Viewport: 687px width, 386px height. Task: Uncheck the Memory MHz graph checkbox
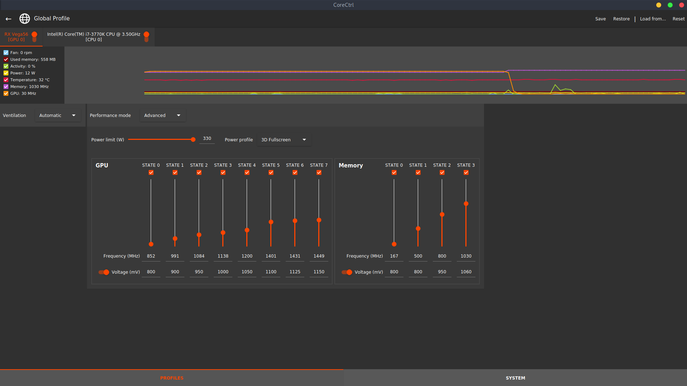(6, 87)
